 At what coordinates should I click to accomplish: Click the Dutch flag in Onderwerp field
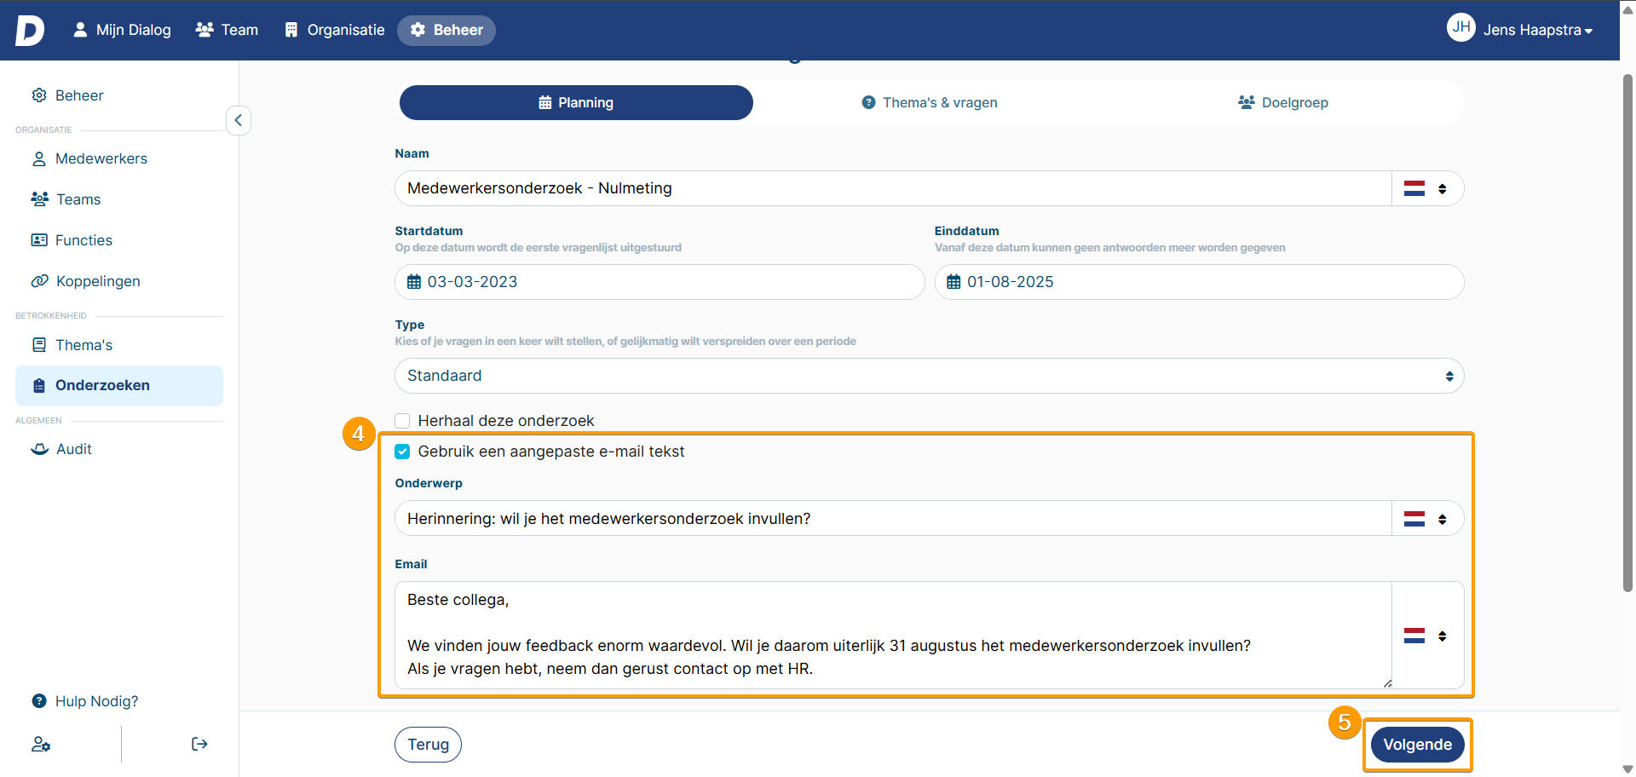(1414, 519)
